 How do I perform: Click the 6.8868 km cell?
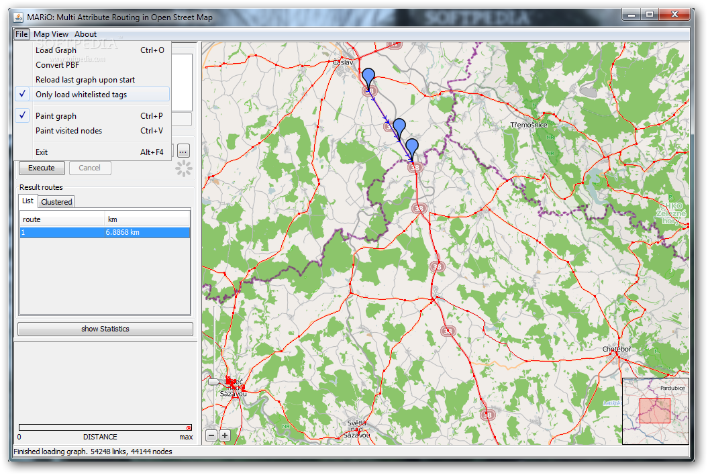(x=147, y=233)
